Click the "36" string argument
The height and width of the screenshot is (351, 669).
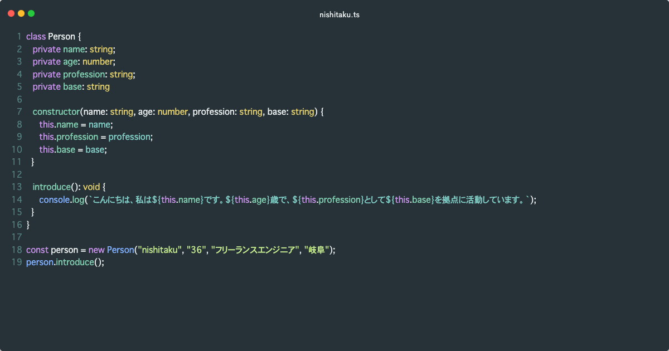tap(196, 250)
